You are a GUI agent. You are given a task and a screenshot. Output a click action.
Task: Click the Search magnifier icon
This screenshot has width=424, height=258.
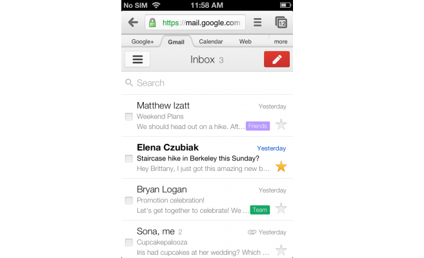click(x=129, y=83)
